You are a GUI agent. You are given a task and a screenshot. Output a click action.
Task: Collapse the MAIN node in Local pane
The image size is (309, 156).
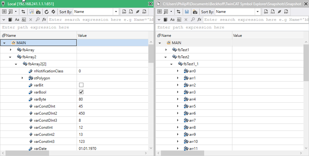(x=4, y=43)
